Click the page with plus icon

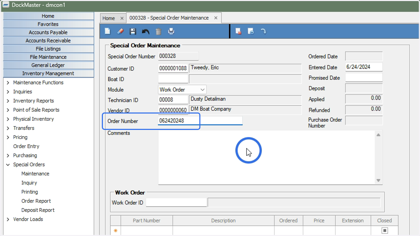point(251,32)
